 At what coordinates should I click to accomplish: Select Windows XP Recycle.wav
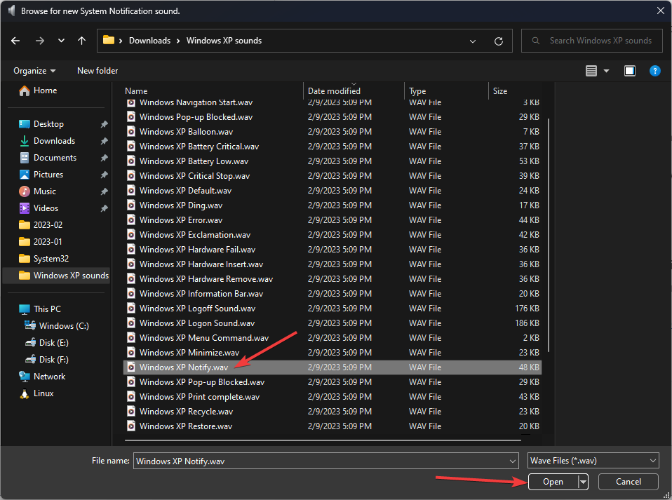[x=186, y=412]
